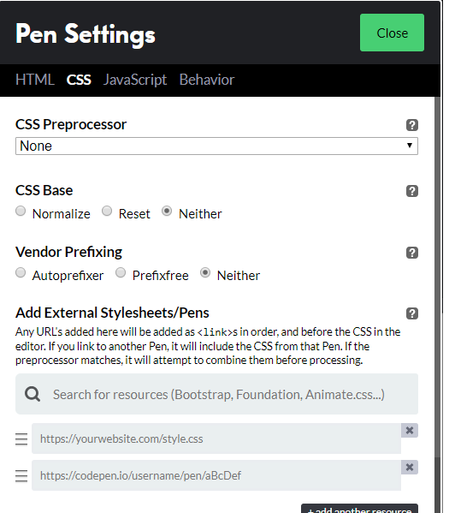Viewport: 455px width, 513px height.
Task: Open help for CSS Preprocessor
Action: tap(412, 125)
